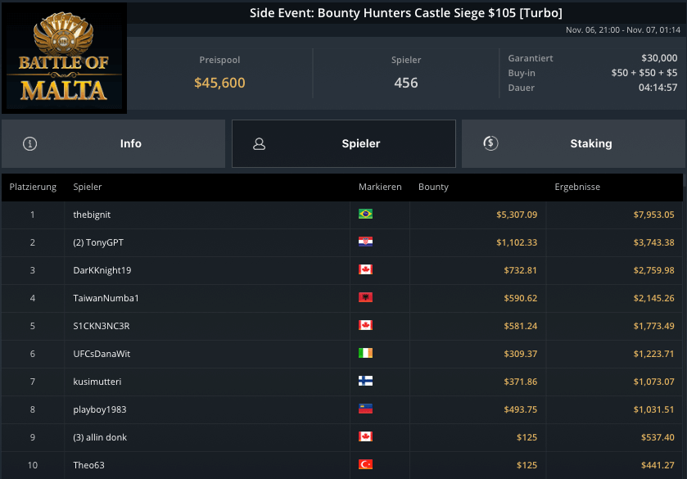Click the Canada flag beside DarKKnight19
The height and width of the screenshot is (479, 687).
(365, 270)
